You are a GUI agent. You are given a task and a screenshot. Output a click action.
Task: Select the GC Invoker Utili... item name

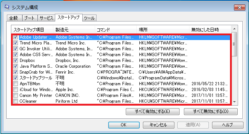36,49
